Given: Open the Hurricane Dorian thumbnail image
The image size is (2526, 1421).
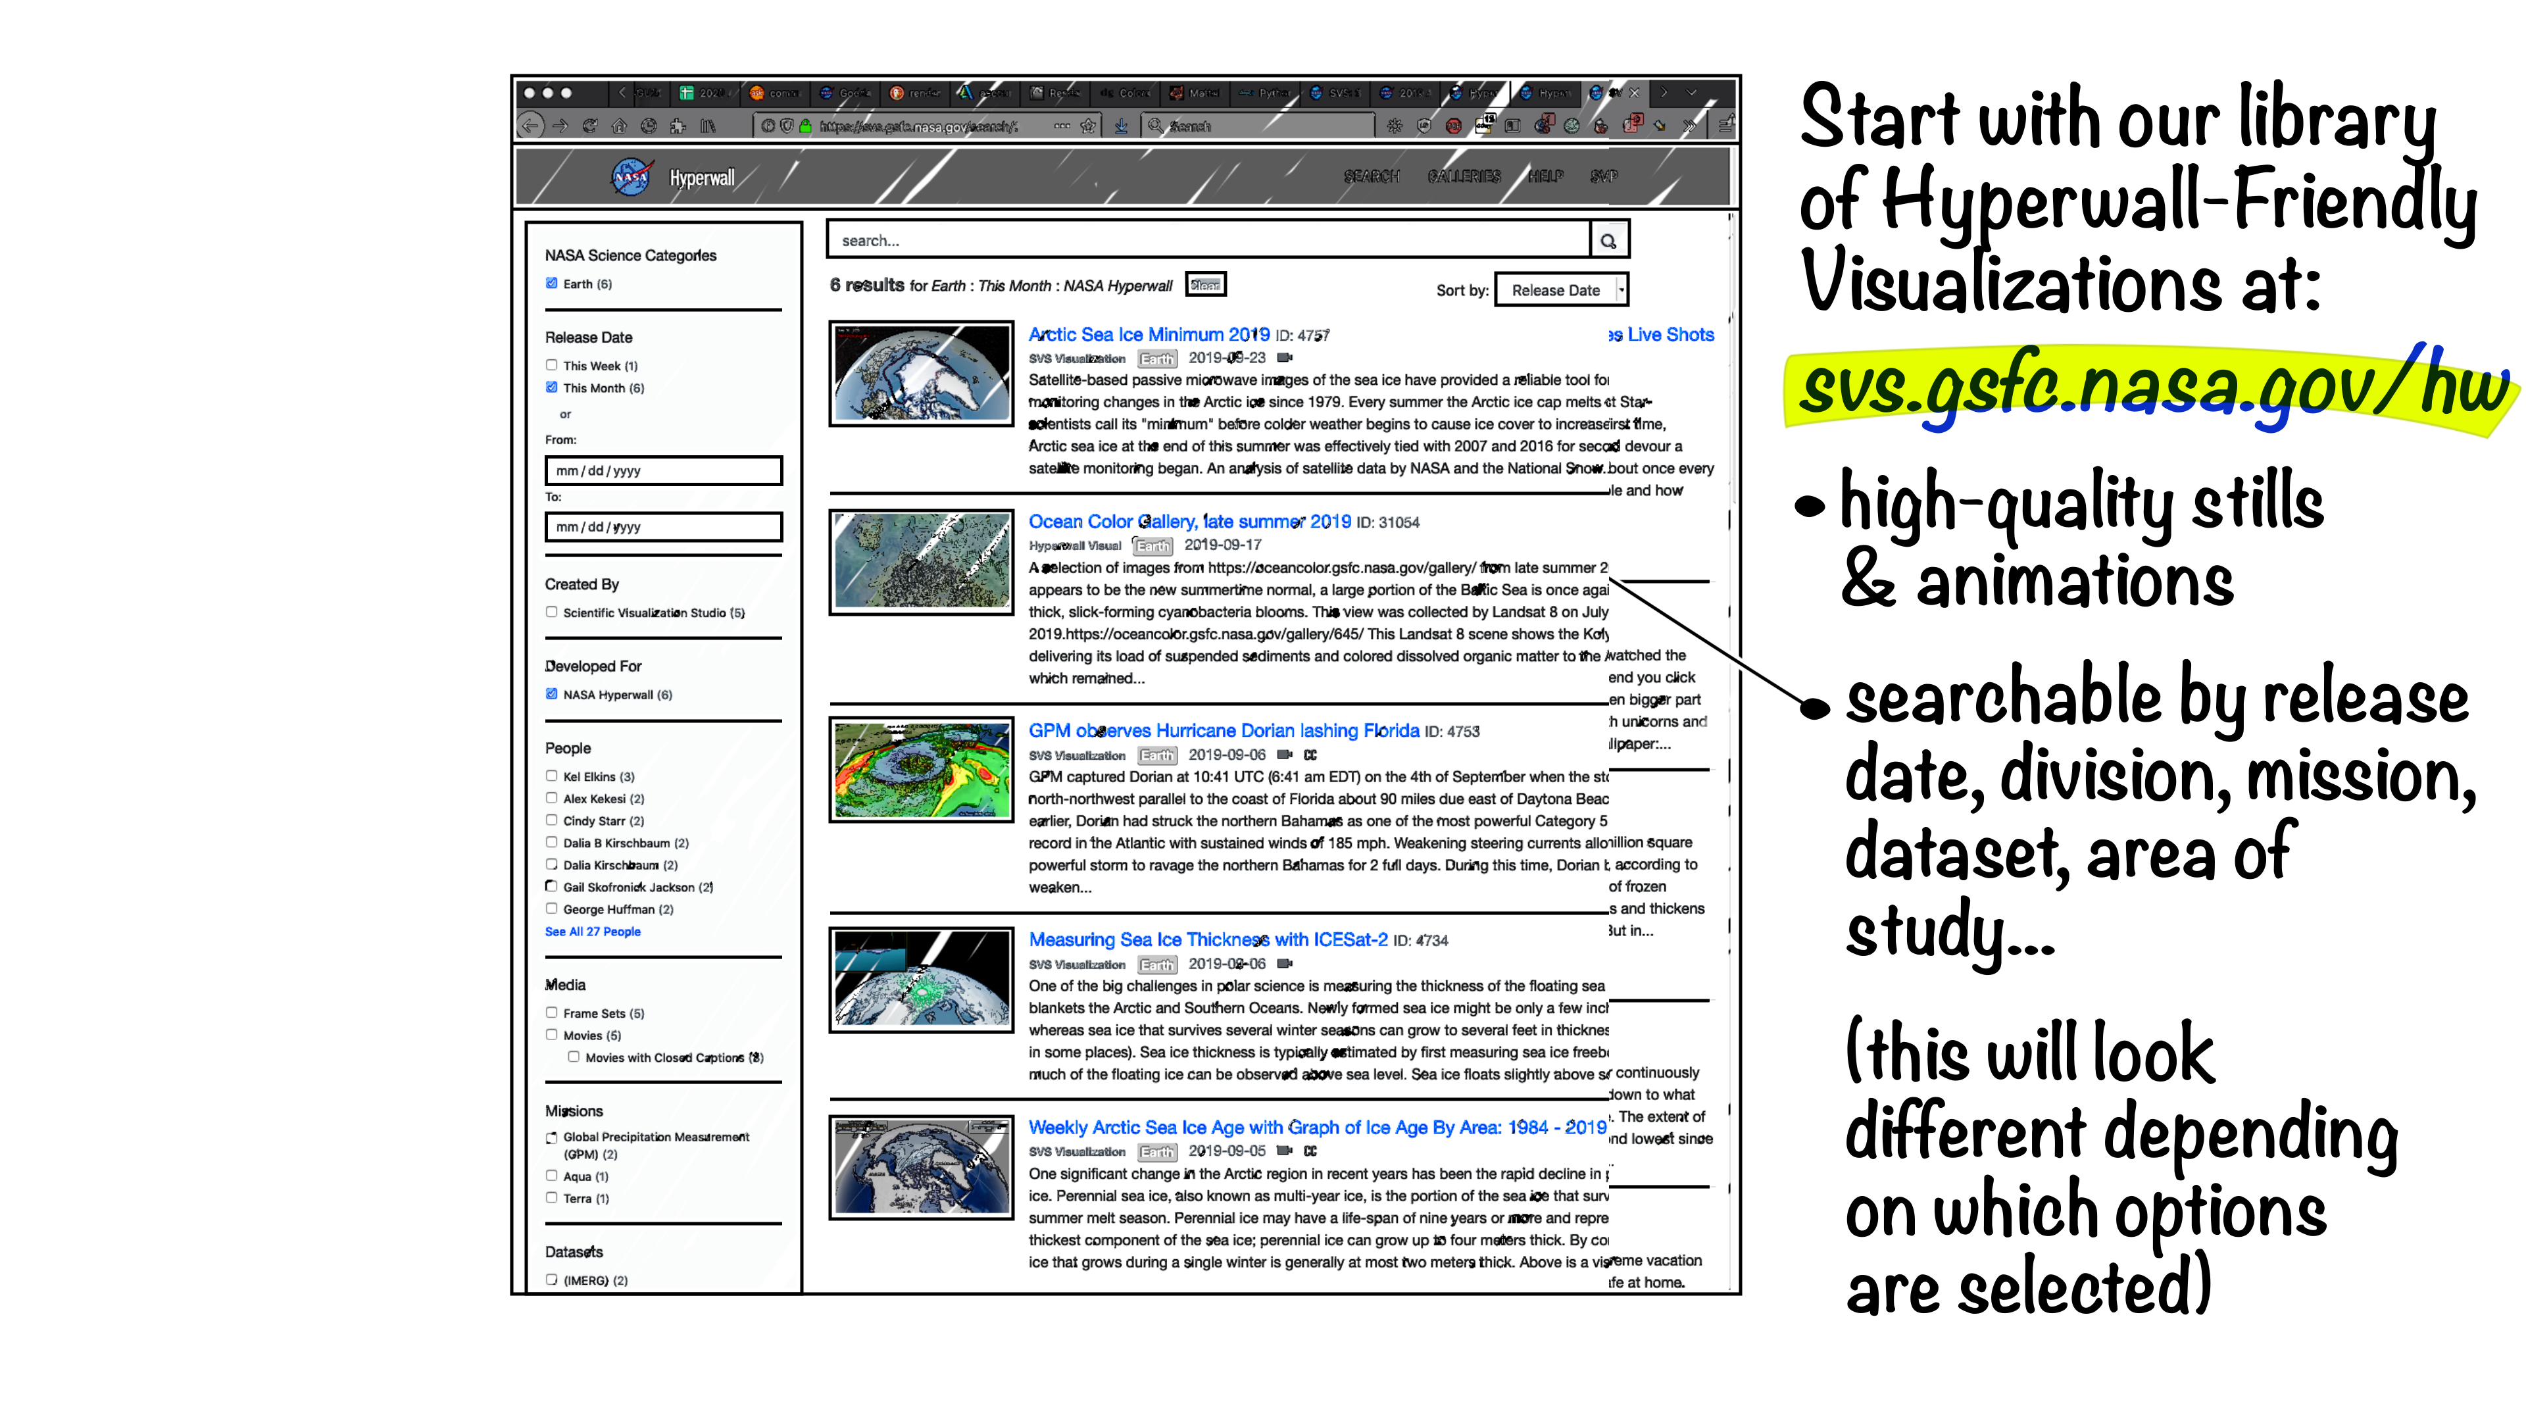Looking at the screenshot, I should (922, 770).
